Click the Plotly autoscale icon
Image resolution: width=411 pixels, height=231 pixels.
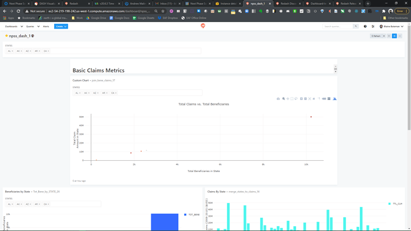(x=310, y=99)
